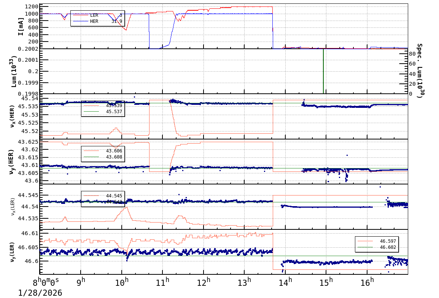Image resolution: width=439 pixels, height=298 pixels.
Task: Click the 60 tick on specific luminosity axis
Action: pyautogui.click(x=412, y=64)
